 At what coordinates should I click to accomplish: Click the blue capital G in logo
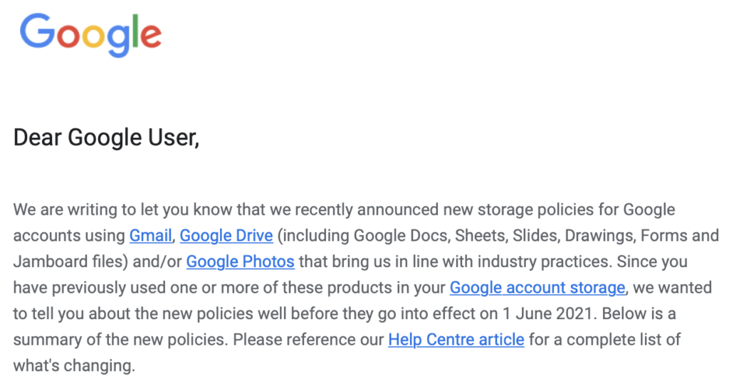coord(38,31)
